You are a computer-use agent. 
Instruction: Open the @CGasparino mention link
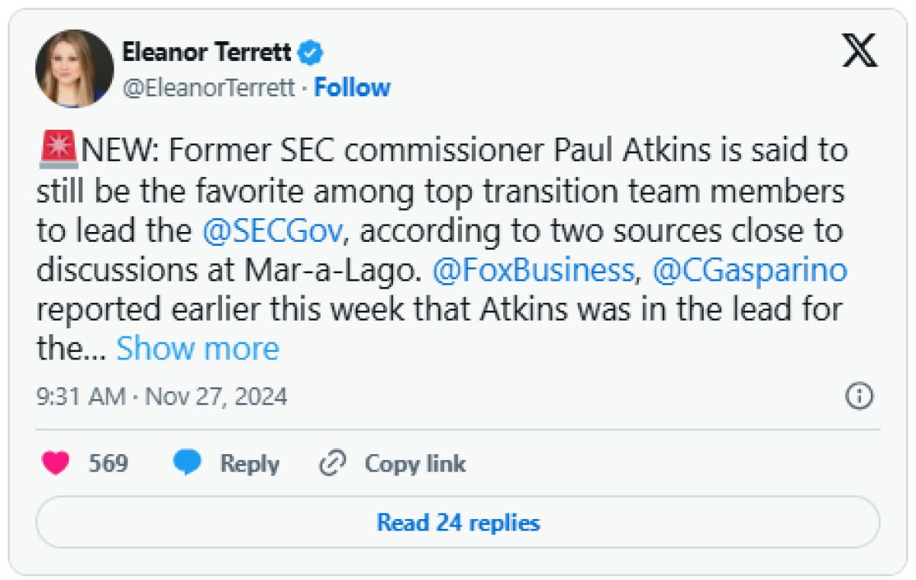(x=750, y=271)
